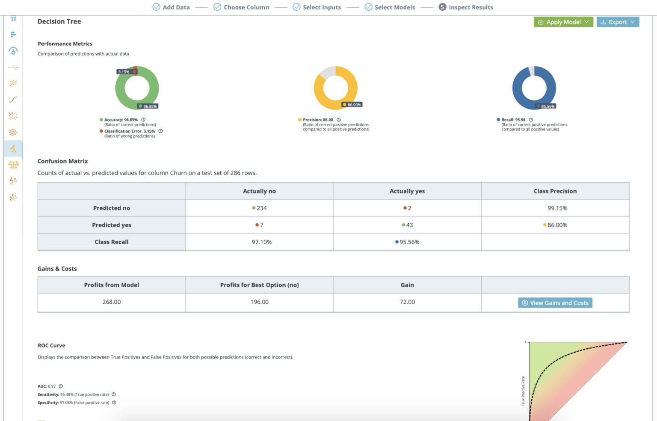Click the horizontal bars overview icon in sidebar
Screen dimensions: 657x421
click(x=13, y=34)
